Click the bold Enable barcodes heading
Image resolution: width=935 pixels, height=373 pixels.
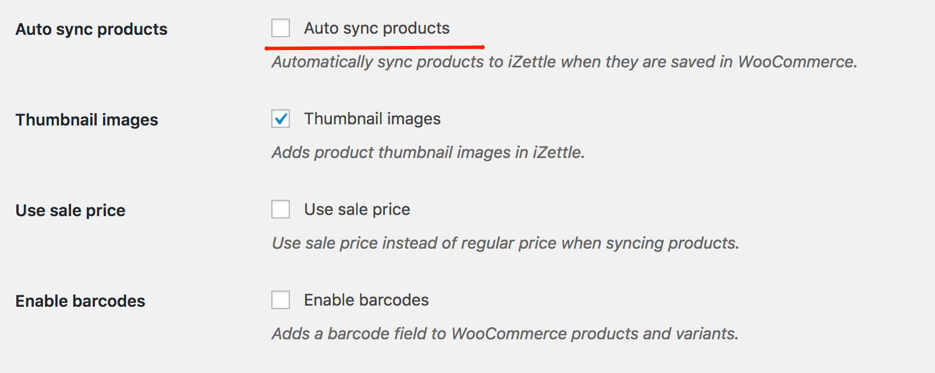80,301
